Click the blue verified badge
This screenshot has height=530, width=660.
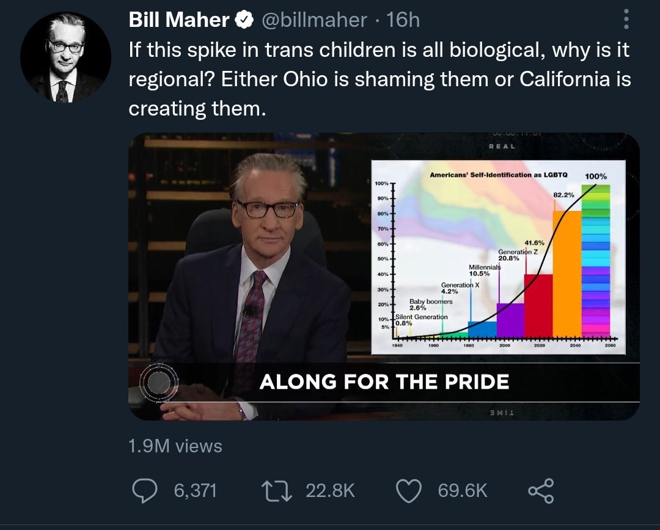244,20
